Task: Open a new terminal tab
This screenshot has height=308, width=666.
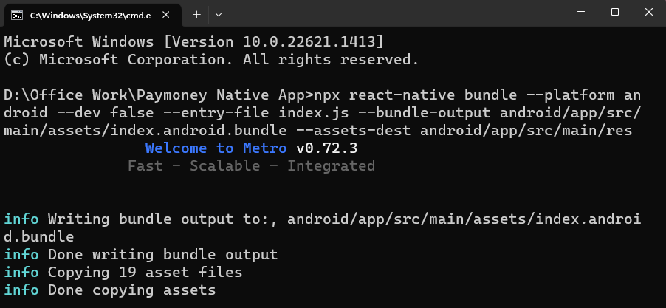Action: click(196, 14)
